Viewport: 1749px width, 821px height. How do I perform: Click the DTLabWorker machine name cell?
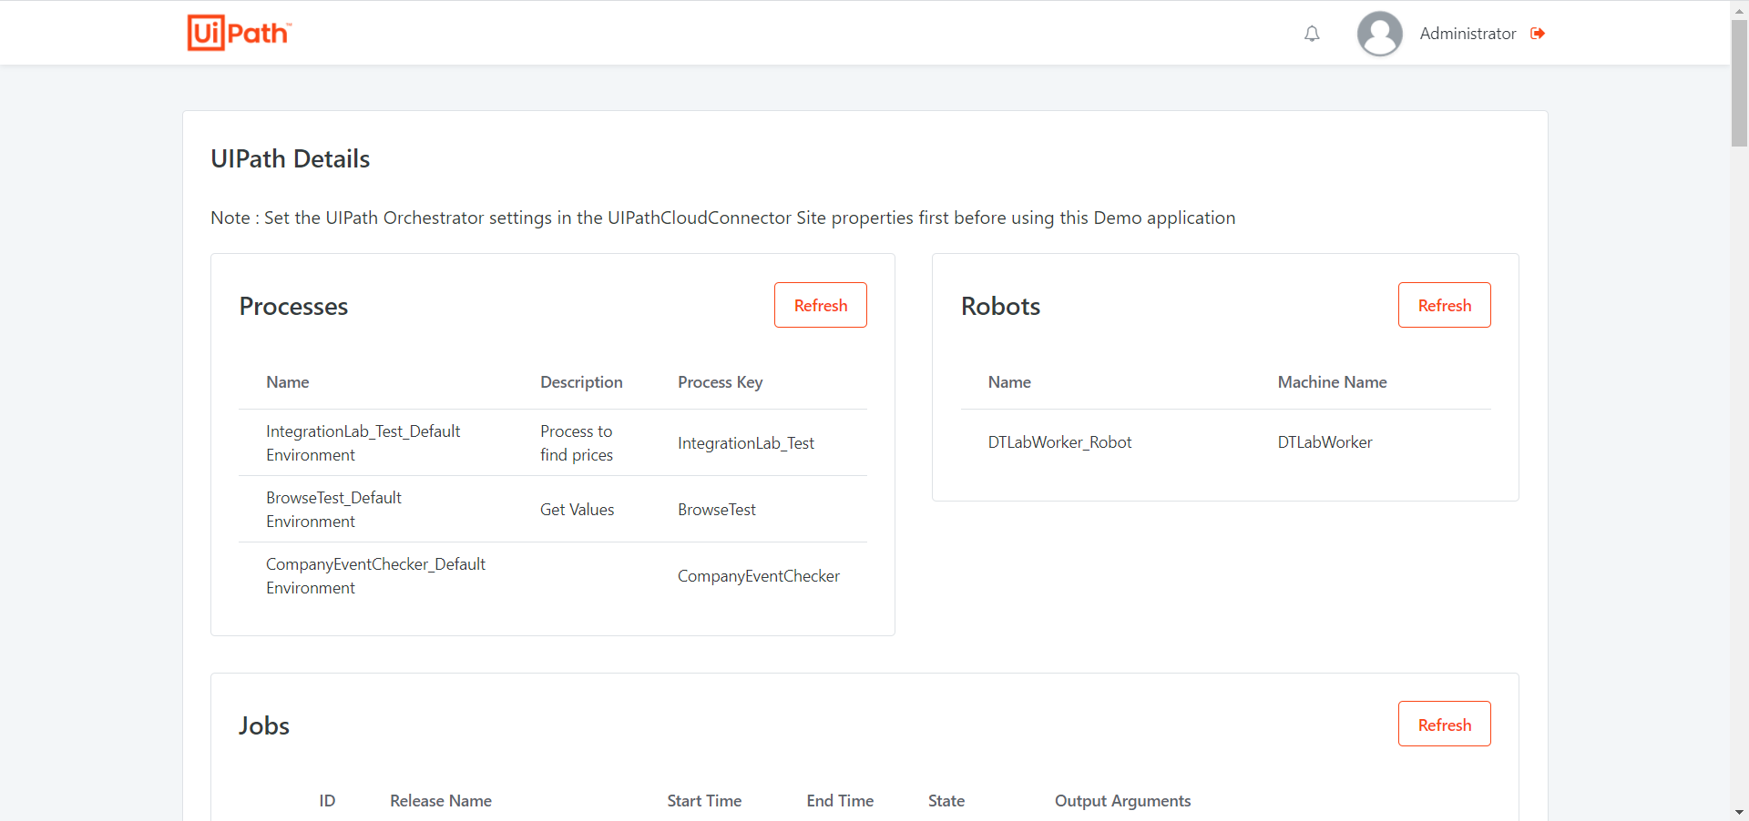1325,442
